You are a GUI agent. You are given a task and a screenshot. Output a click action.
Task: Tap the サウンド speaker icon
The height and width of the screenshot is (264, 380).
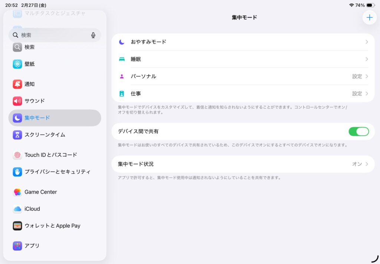pos(17,101)
